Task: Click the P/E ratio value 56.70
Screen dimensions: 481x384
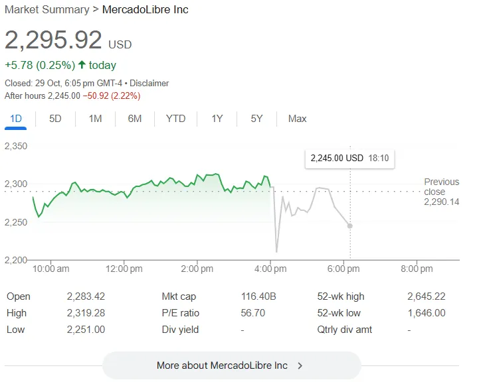Action: point(253,313)
